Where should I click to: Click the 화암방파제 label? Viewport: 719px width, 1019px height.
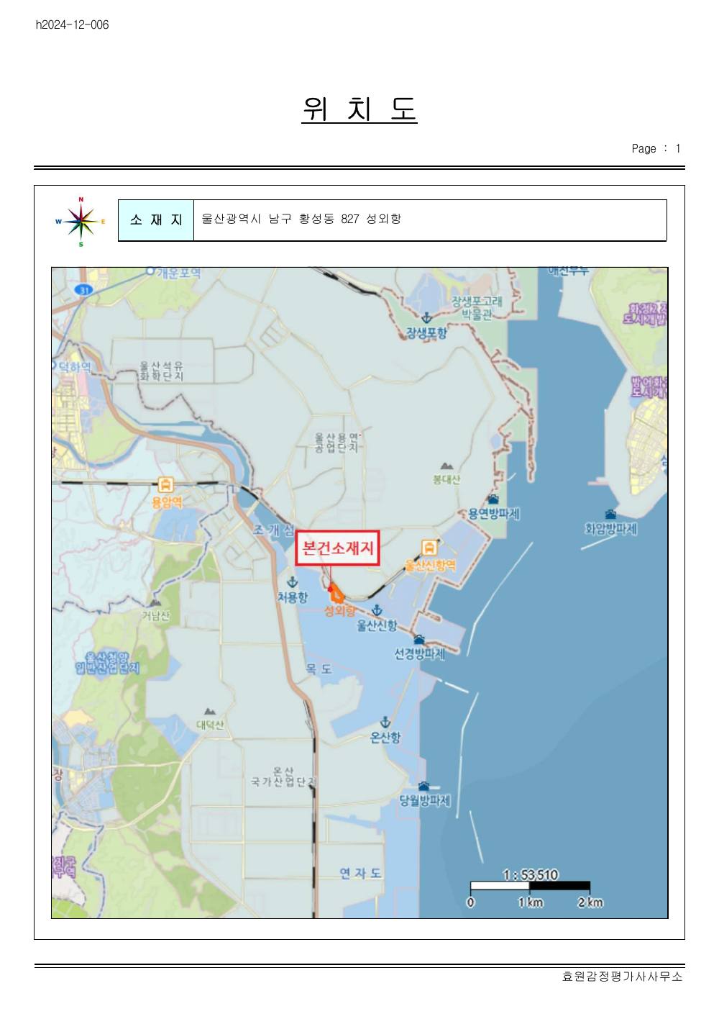(x=611, y=529)
